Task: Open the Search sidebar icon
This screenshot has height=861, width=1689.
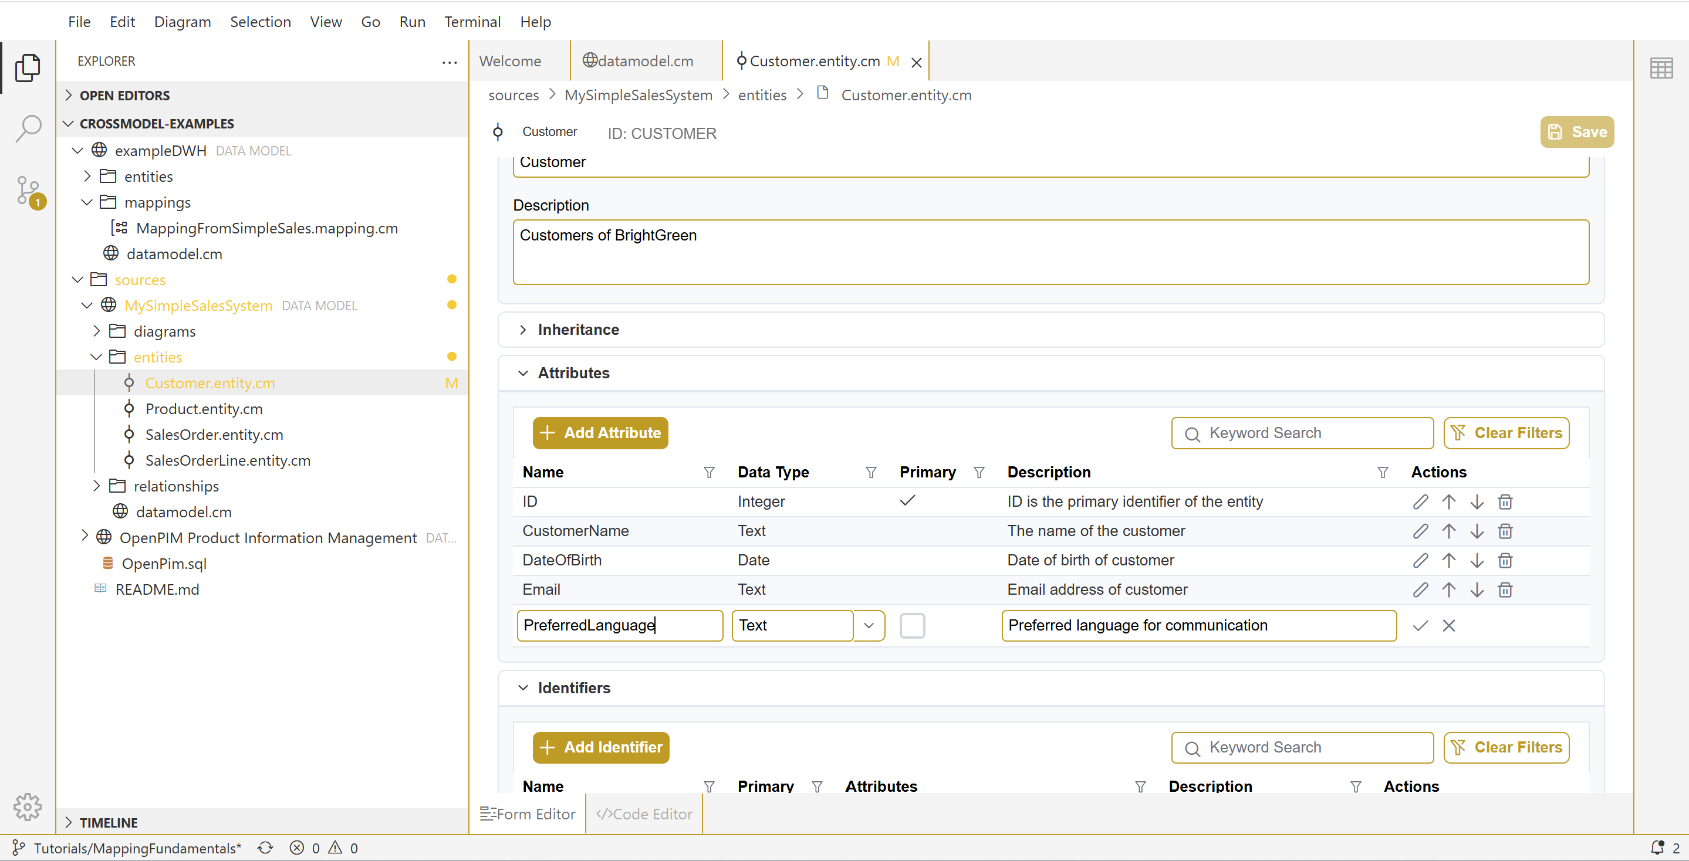Action: (x=28, y=129)
